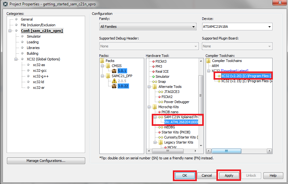Pick the Real ICE hardware tool
This screenshot has height=184, width=288.
coord(162,71)
